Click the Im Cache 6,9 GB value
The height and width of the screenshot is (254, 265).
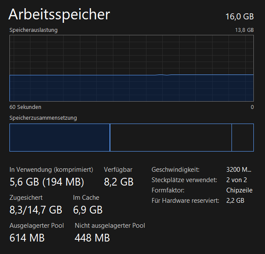tap(88, 210)
